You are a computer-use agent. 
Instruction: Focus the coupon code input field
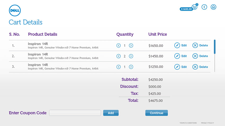(x=75, y=113)
